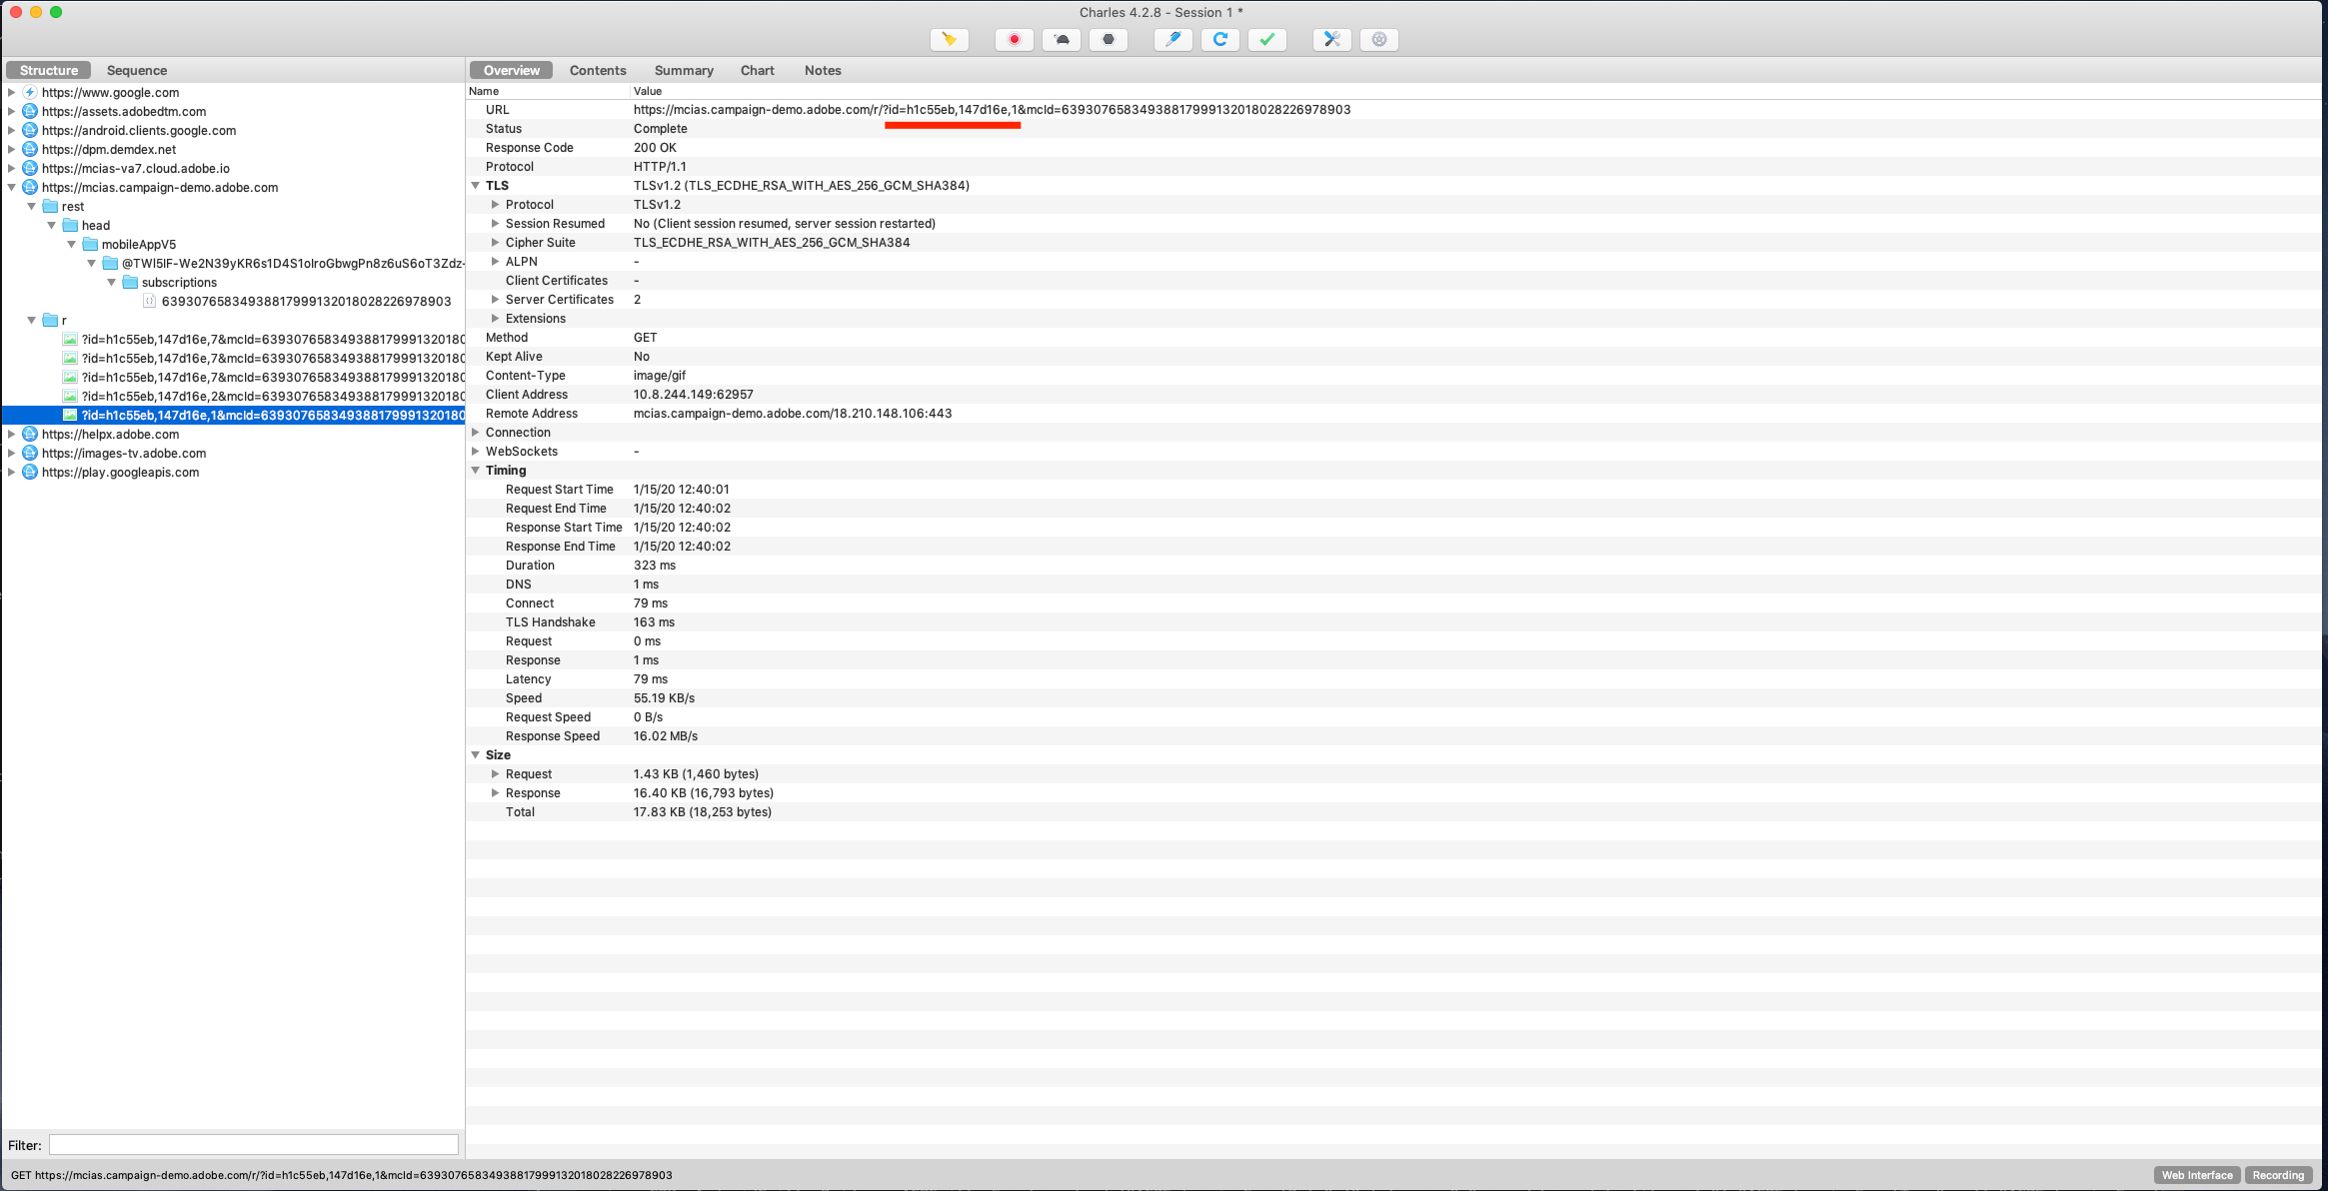Collapse the subscriptions folder
2328x1191 pixels.
tap(112, 282)
